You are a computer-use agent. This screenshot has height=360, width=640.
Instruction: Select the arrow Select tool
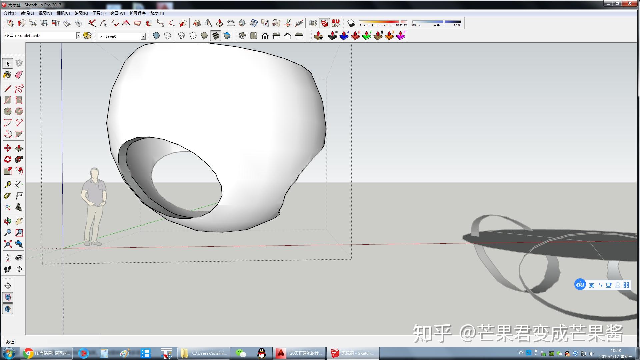pos(8,63)
